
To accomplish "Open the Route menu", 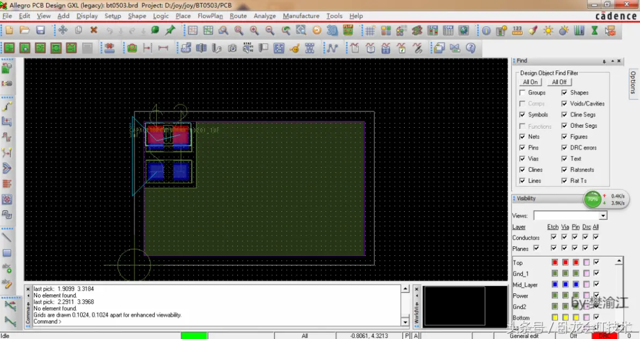I will pyautogui.click(x=238, y=16).
